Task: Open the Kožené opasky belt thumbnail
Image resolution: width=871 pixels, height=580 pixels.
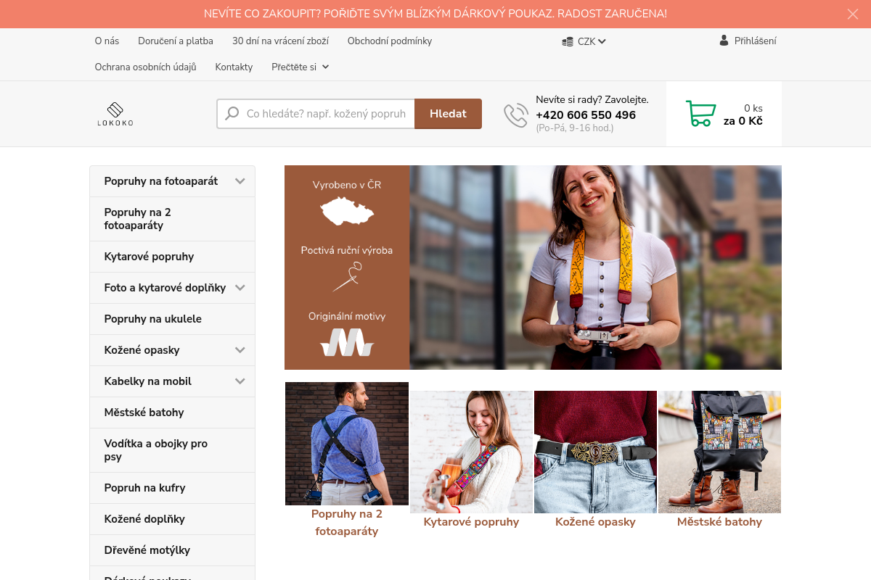Action: [x=595, y=452]
